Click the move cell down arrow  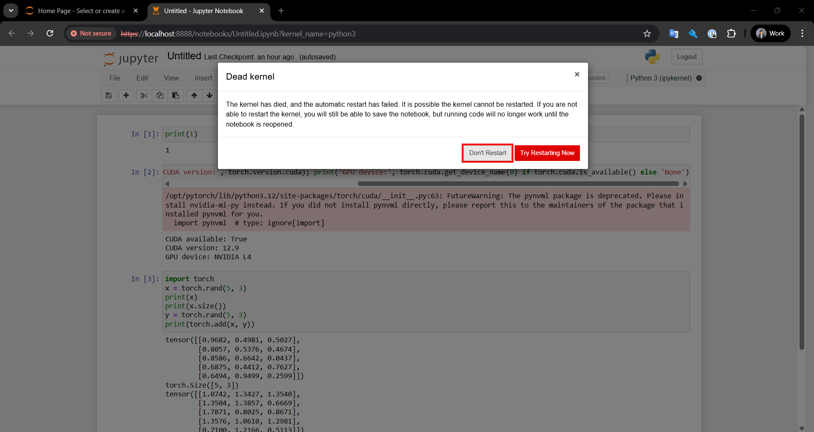click(209, 96)
